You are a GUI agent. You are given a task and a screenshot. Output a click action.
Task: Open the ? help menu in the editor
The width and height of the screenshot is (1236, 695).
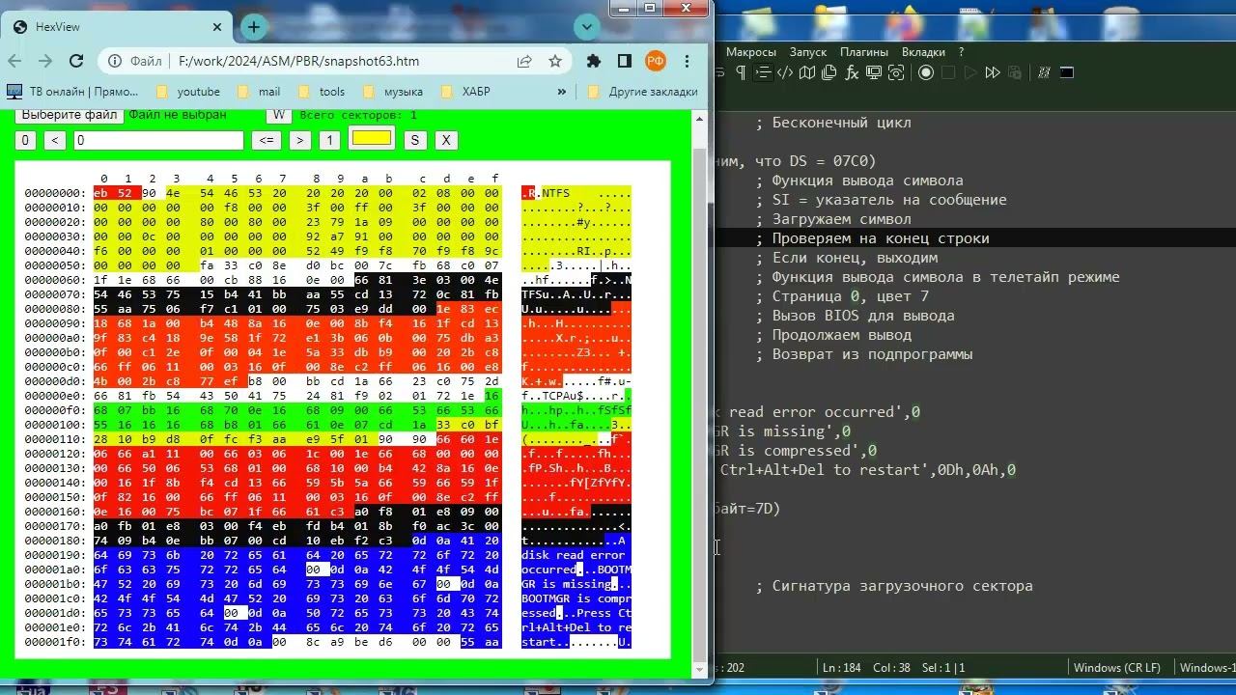pos(961,52)
